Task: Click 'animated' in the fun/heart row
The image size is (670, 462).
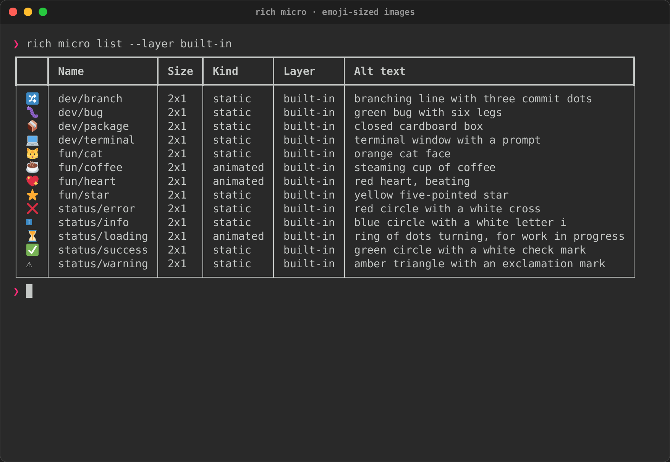Action: tap(238, 181)
